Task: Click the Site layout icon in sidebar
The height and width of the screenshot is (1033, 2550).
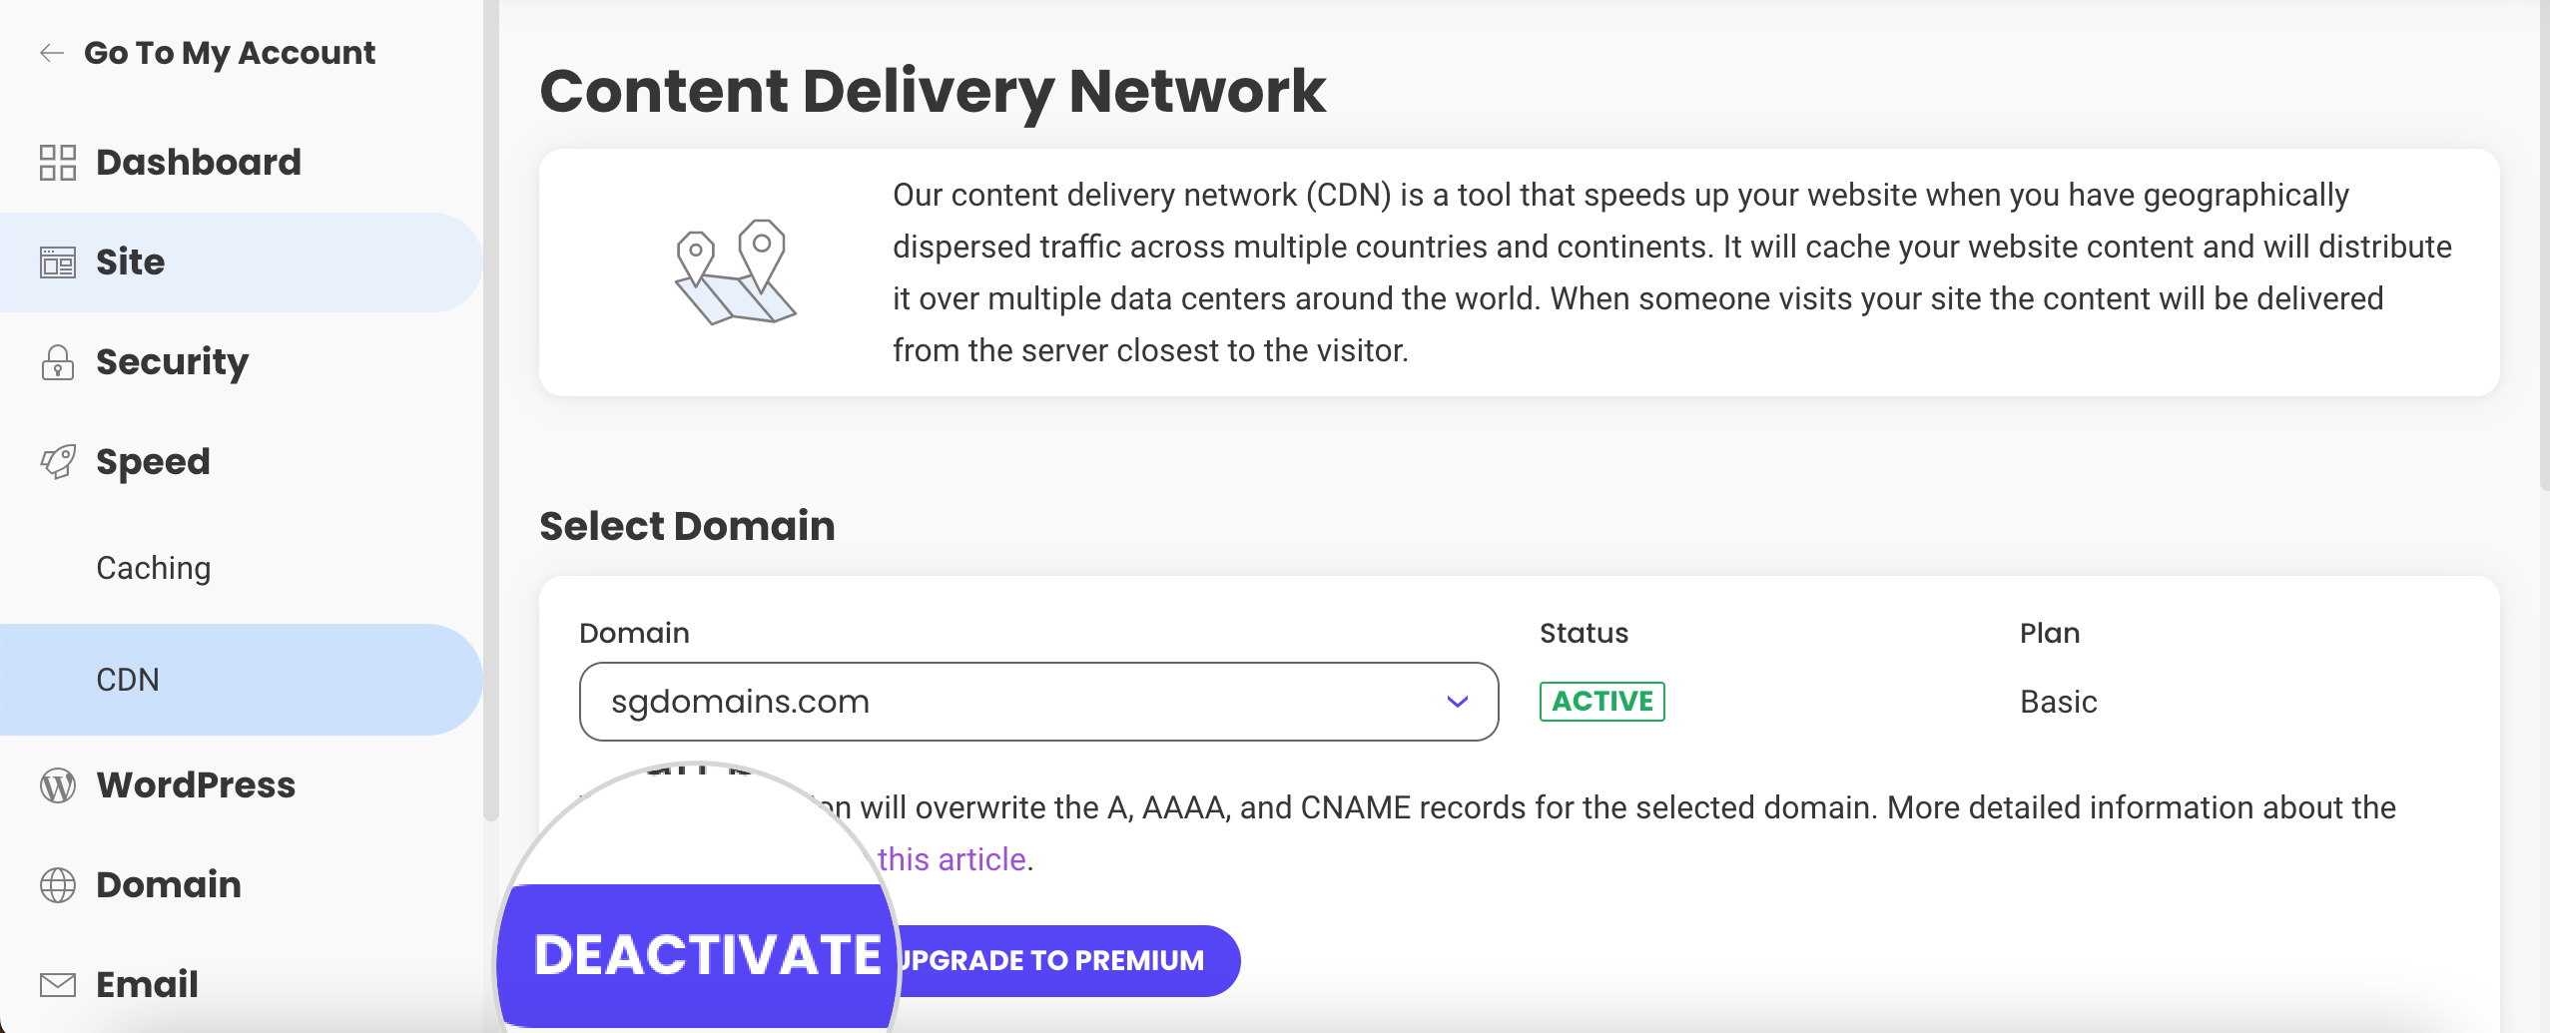Action: pos(58,262)
